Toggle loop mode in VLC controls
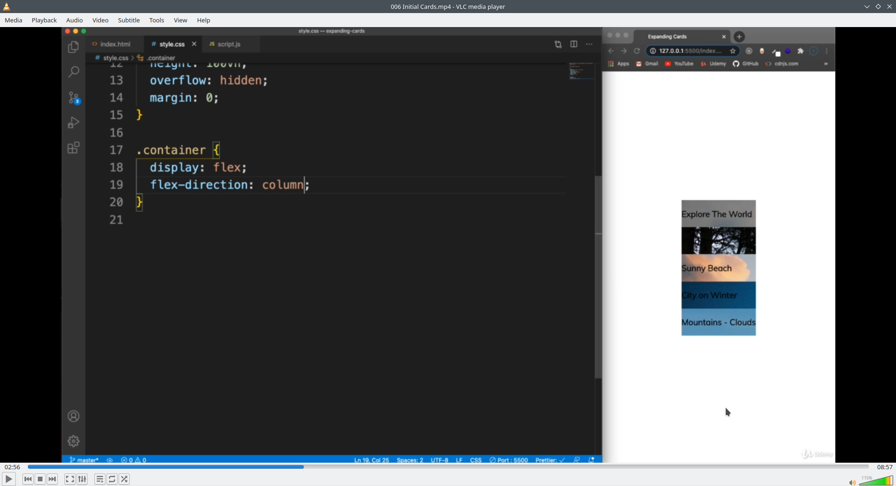Viewport: 896px width, 486px height. [x=112, y=479]
